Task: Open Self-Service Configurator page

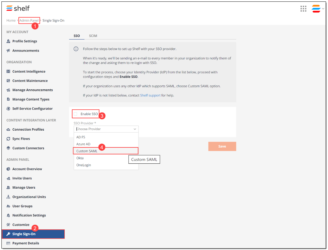Action: tap(32, 109)
